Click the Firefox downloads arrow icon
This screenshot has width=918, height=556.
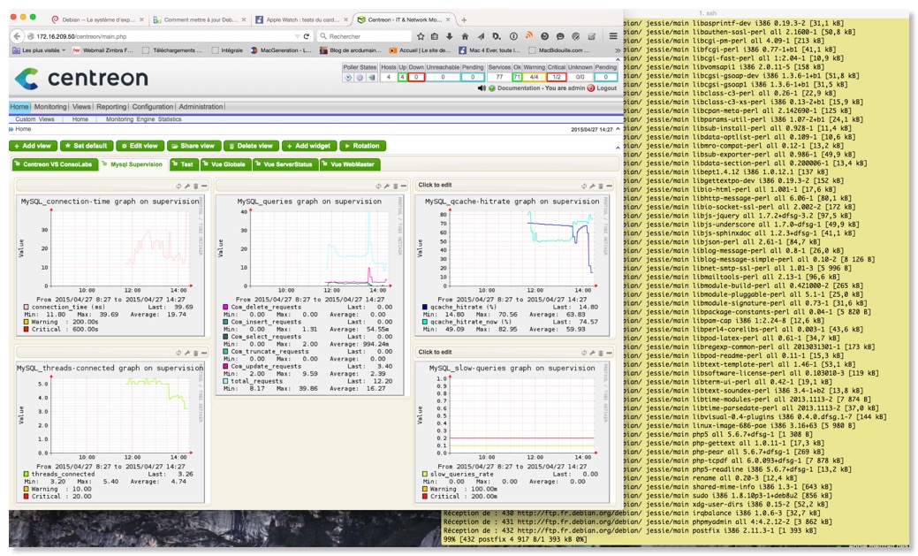click(448, 36)
